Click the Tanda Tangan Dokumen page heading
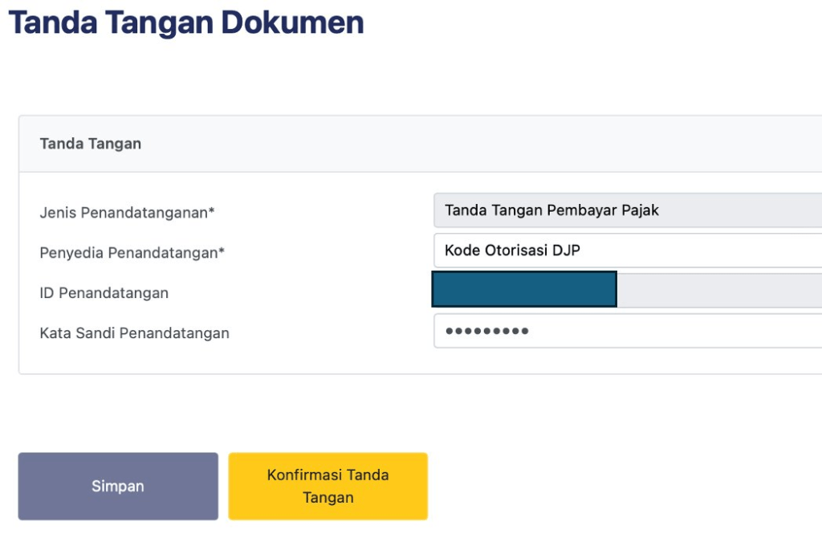Image resolution: width=822 pixels, height=538 pixels. point(185,23)
